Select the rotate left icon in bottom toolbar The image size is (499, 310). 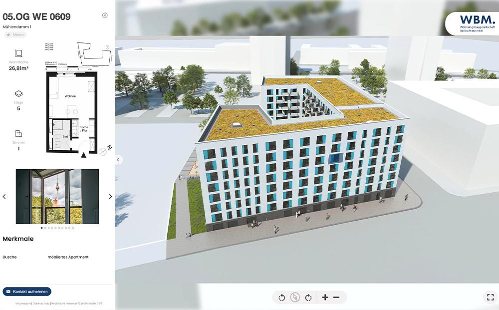click(281, 297)
